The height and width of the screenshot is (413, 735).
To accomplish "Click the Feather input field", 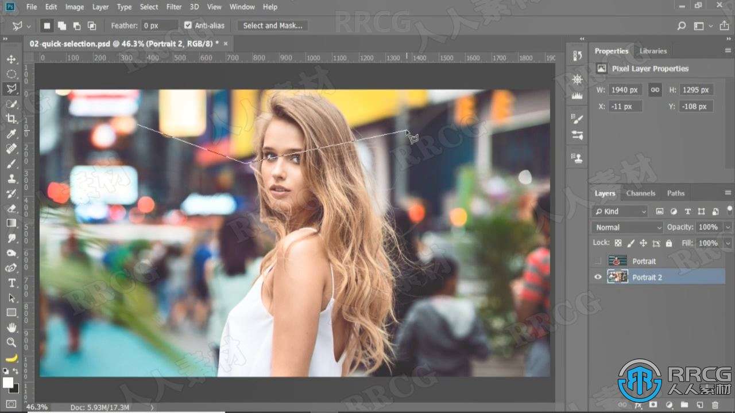I will (160, 26).
